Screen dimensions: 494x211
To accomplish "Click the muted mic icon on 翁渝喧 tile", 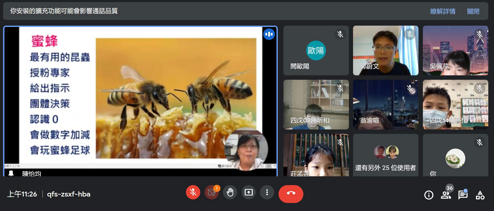I will [410, 88].
